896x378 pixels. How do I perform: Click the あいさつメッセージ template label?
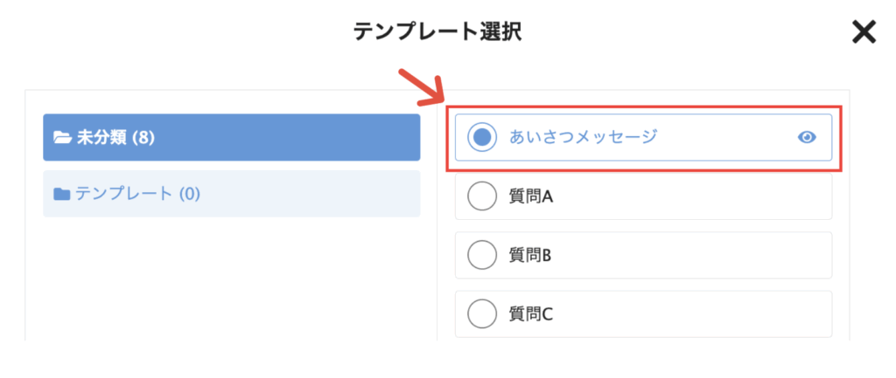coord(584,137)
